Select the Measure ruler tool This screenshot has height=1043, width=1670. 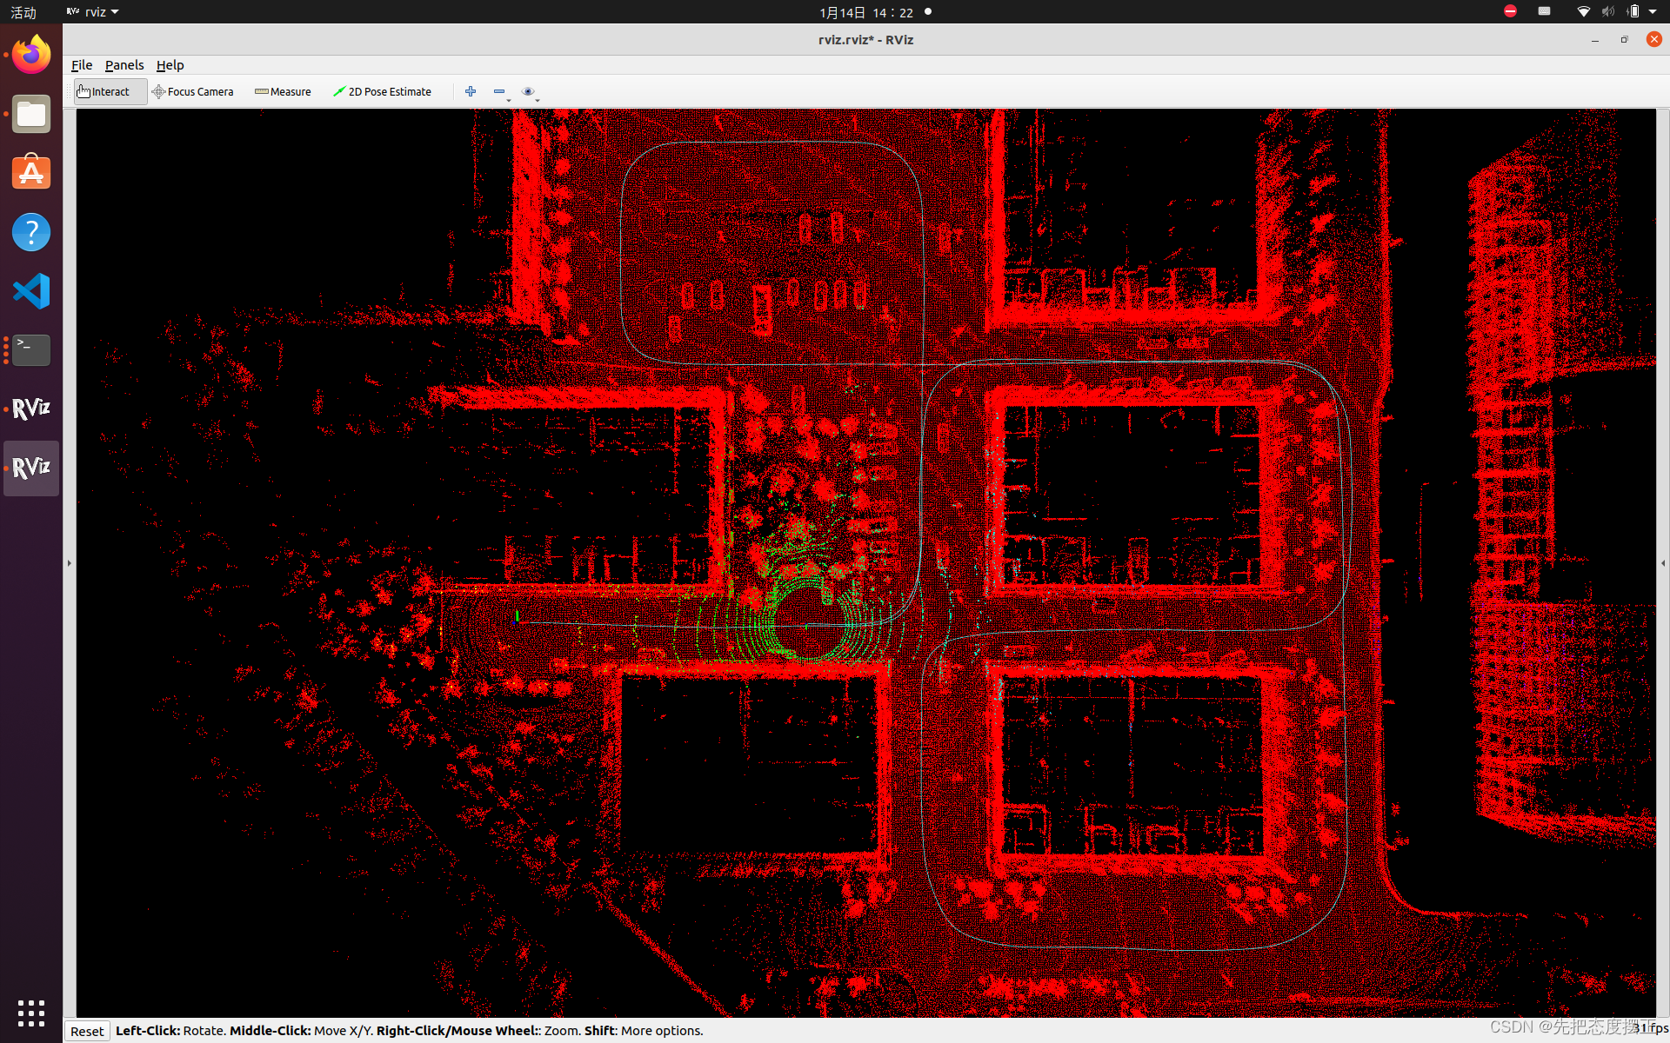click(x=283, y=91)
